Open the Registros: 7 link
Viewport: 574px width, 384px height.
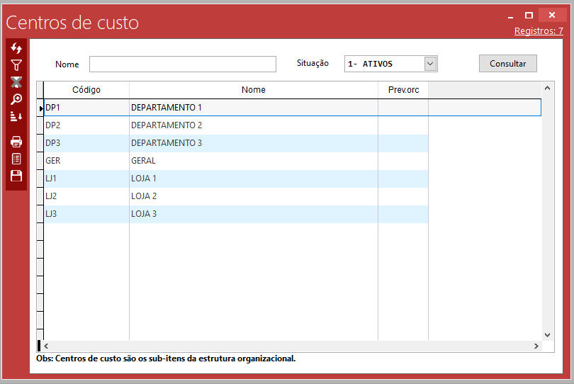point(539,31)
